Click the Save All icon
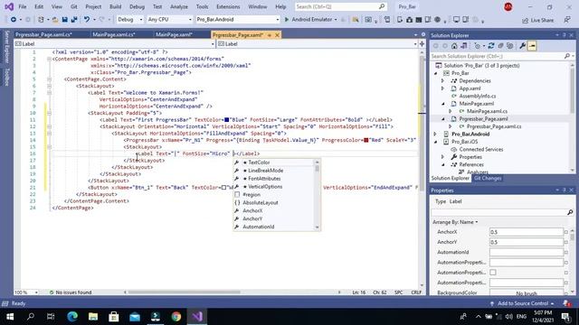579x325 pixels. 74,20
